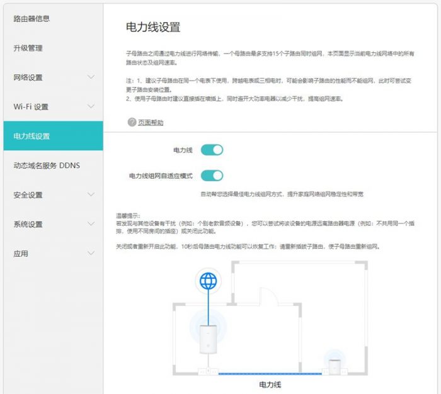The image size is (441, 394).
Task: Click the blue dashed powerline connection
Action: point(271,373)
